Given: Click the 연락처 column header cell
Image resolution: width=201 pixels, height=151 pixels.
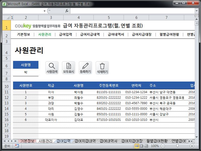Looking at the screenshot, I should tap(136, 86).
